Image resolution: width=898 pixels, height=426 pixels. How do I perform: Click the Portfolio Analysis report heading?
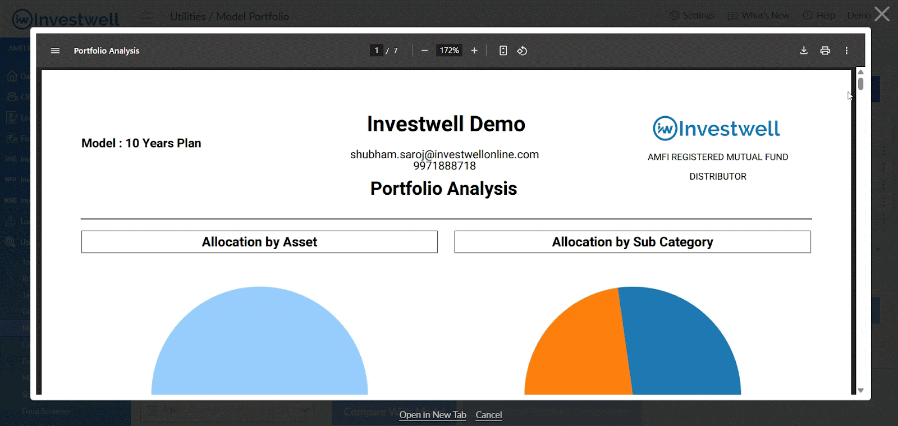tap(443, 189)
